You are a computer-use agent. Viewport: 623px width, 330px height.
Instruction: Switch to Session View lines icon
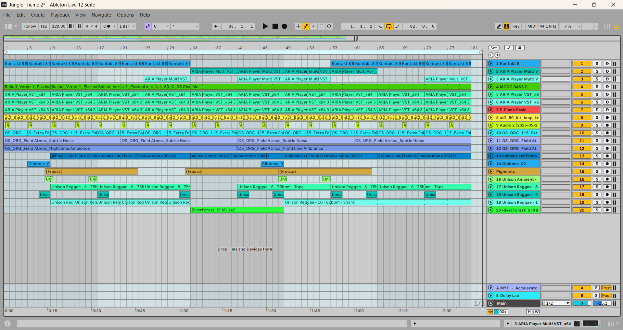(x=607, y=26)
